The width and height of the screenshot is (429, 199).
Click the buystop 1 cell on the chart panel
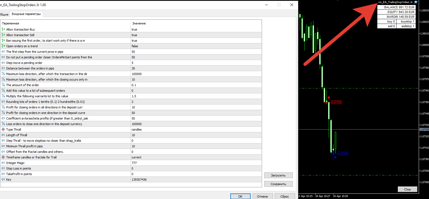point(406,21)
